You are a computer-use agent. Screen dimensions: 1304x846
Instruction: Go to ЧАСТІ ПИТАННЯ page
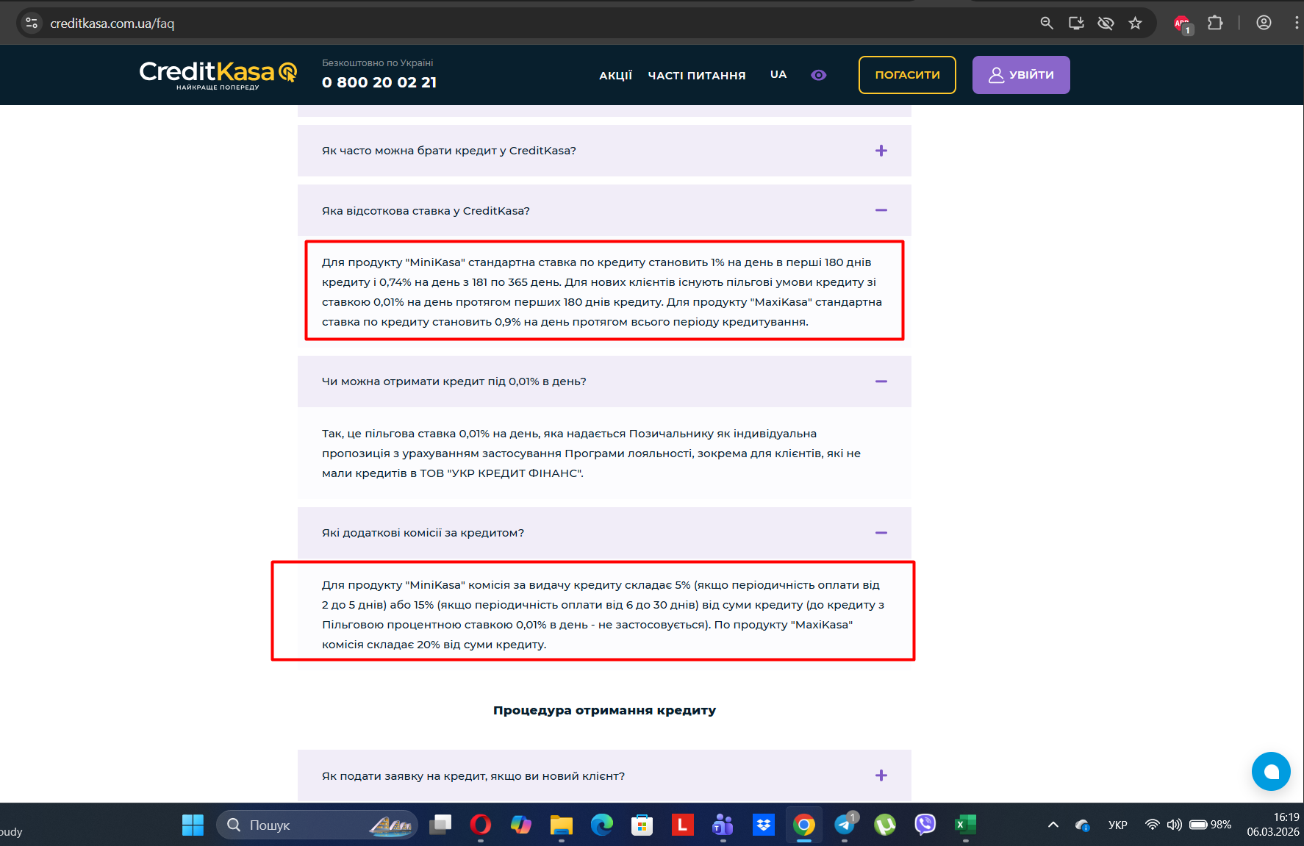click(697, 76)
